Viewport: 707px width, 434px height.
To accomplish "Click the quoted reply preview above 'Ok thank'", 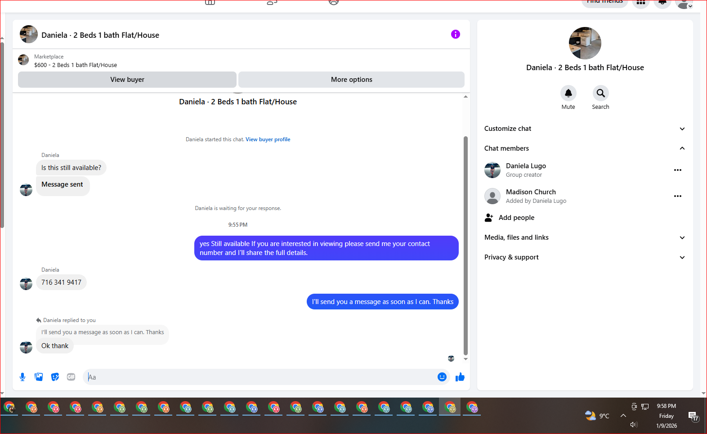I will click(x=103, y=332).
